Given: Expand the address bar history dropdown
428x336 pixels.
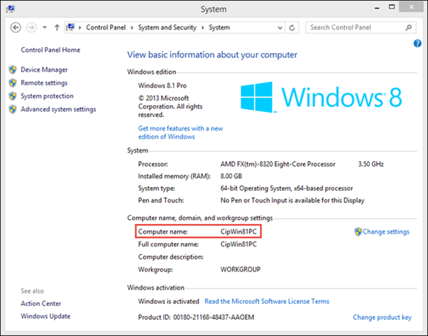Looking at the screenshot, I should click(280, 27).
